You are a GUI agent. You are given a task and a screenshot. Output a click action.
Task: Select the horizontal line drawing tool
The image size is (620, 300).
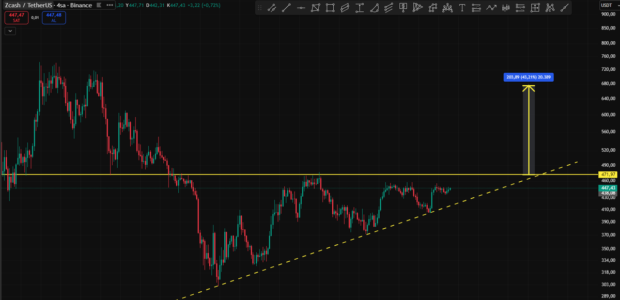pyautogui.click(x=301, y=8)
